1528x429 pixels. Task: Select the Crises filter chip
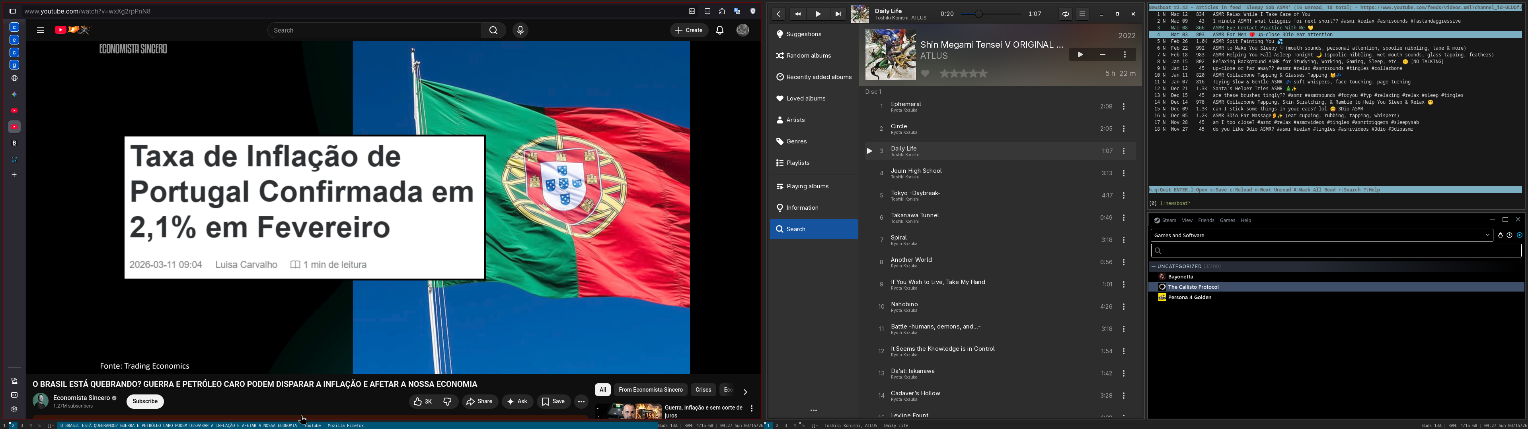click(704, 390)
